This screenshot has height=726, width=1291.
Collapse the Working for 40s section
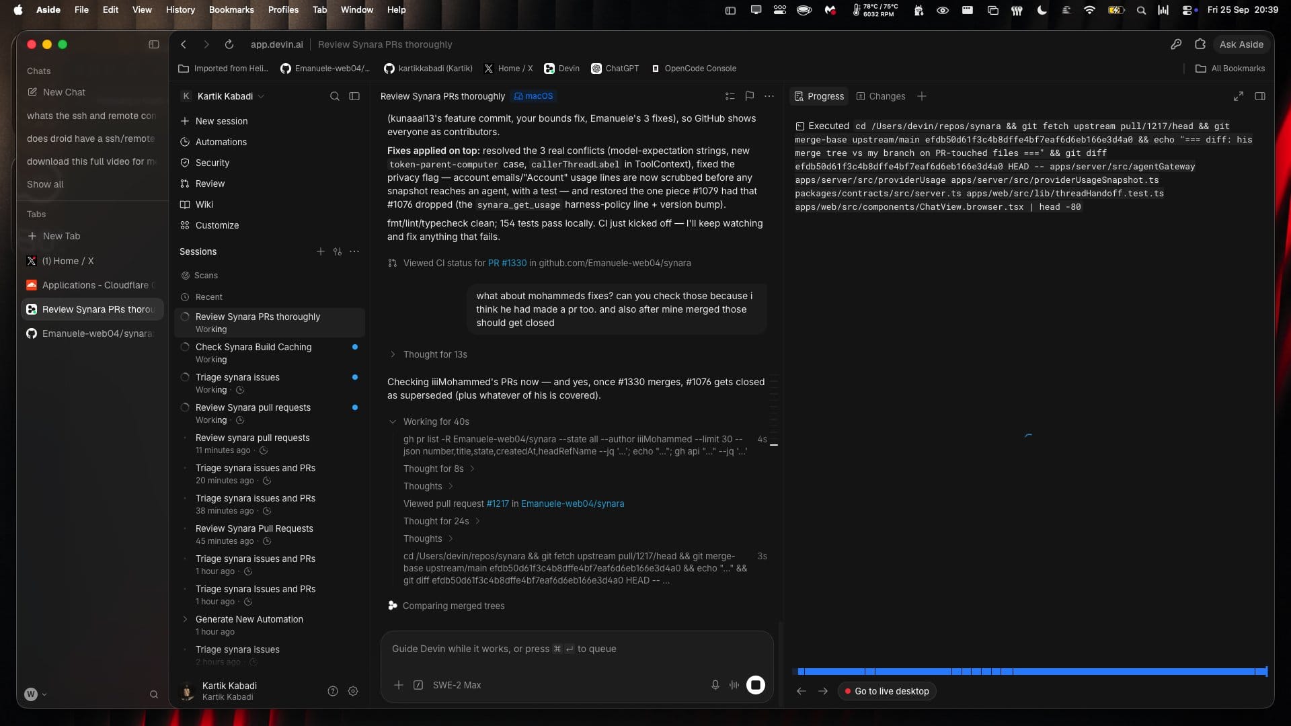pyautogui.click(x=430, y=421)
